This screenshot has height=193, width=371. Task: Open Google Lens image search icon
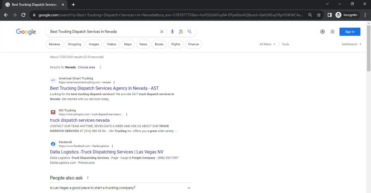point(181,32)
